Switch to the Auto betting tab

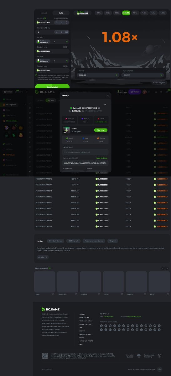coord(61,13)
